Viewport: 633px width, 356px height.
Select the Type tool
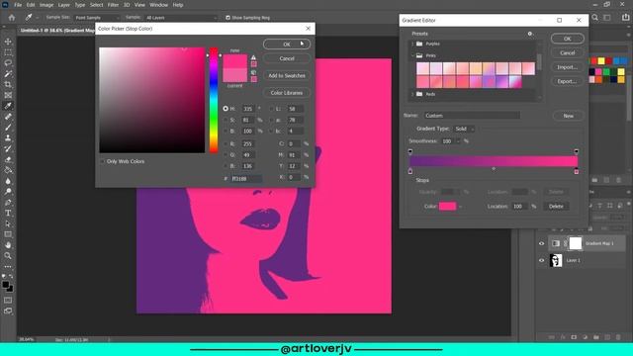pos(8,213)
